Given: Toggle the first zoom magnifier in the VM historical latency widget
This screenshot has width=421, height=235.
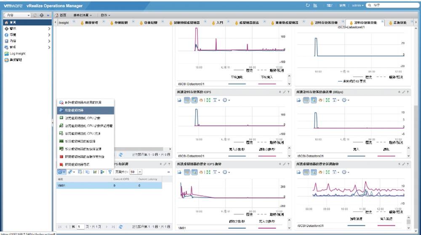Looking at the screenshot, I should [x=306, y=172].
